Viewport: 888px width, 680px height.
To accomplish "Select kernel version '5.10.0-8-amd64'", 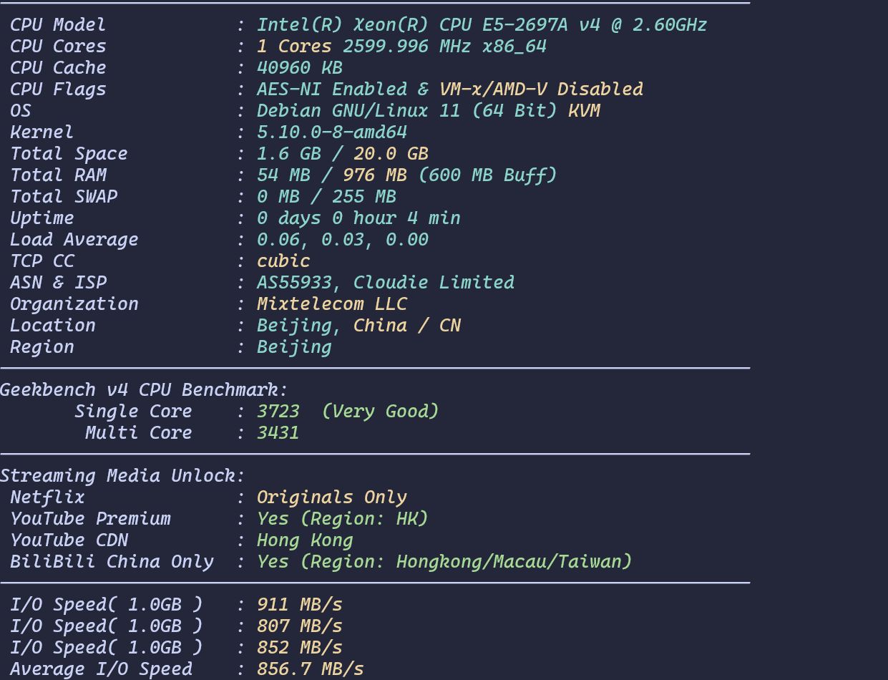I will tap(332, 132).
